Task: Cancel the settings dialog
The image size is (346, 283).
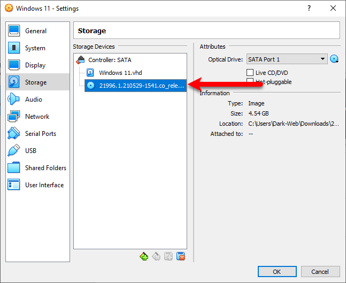Action: (320, 272)
